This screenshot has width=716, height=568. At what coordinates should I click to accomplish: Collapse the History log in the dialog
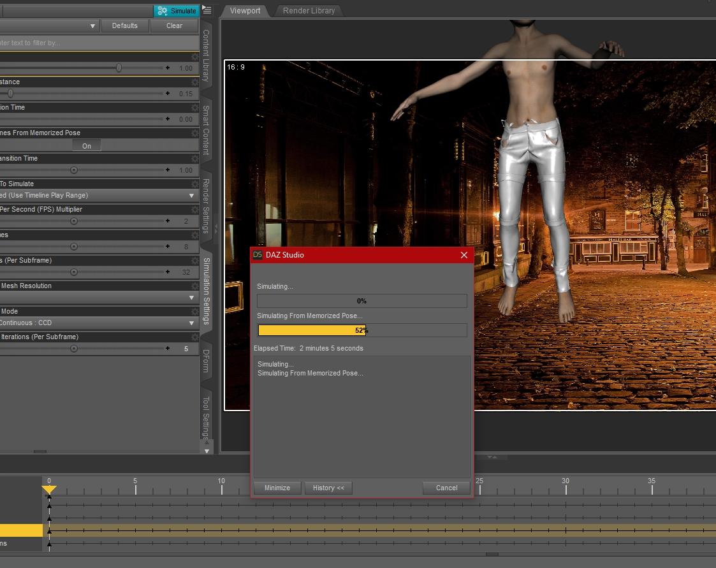[x=328, y=488]
